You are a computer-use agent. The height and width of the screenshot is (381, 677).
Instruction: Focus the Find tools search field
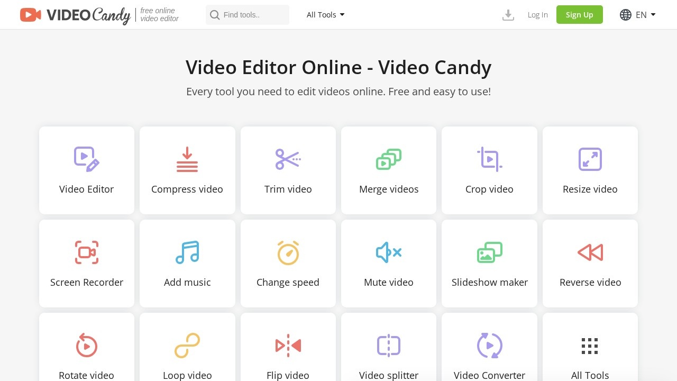[248, 15]
